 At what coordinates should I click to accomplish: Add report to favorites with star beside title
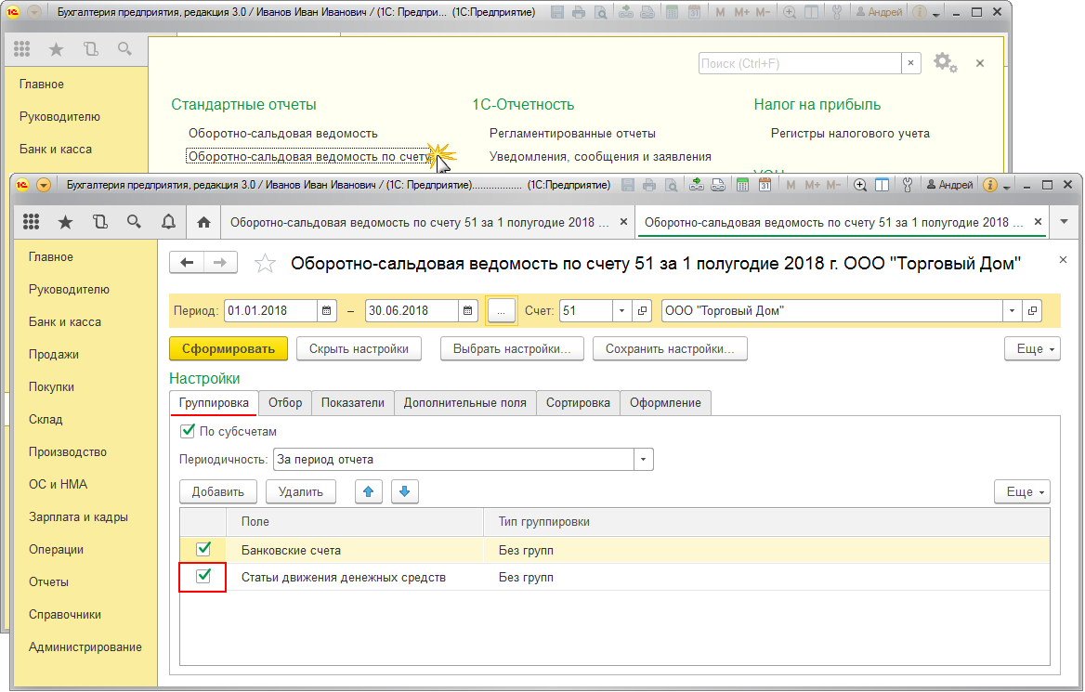[x=266, y=264]
